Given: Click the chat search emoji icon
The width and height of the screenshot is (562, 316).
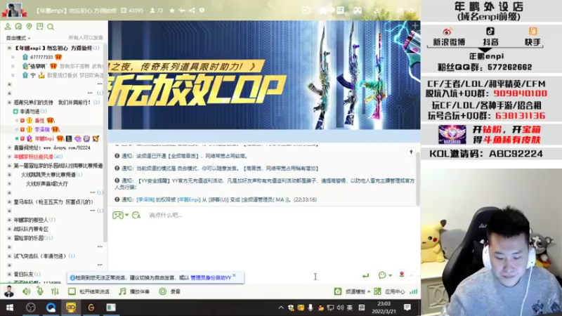Looking at the screenshot, I should (x=136, y=215).
